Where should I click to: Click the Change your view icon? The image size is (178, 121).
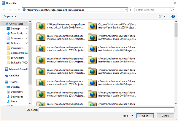(x=160, y=16)
